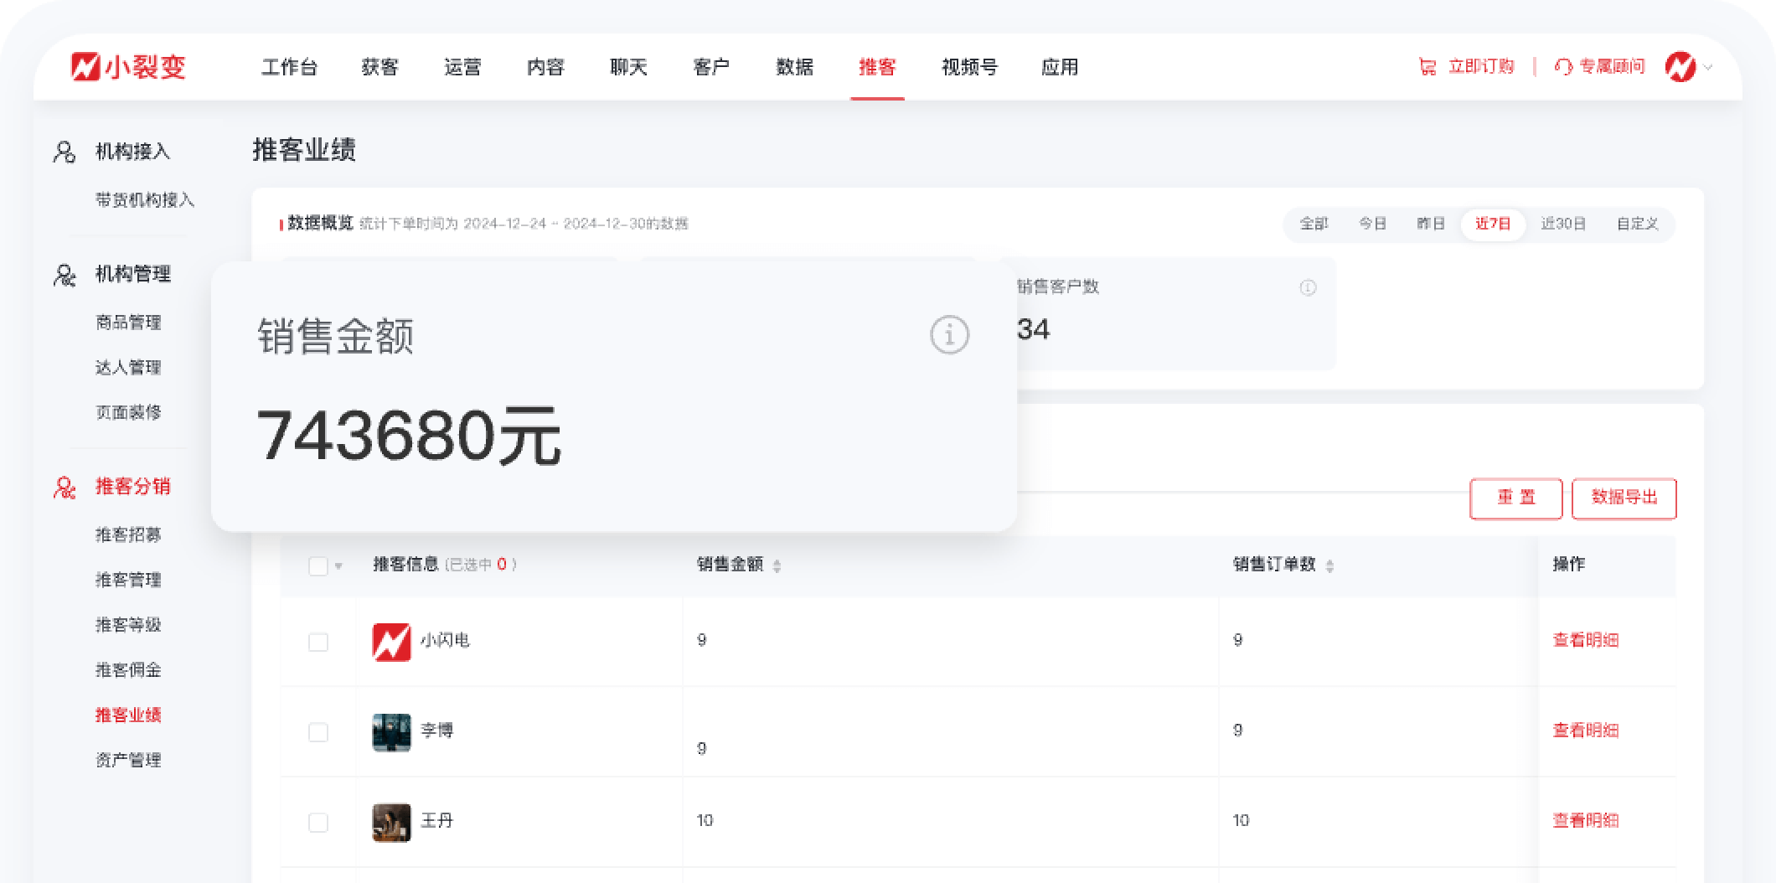
Task: Check the checkbox for 小闪电 row
Action: pos(318,642)
